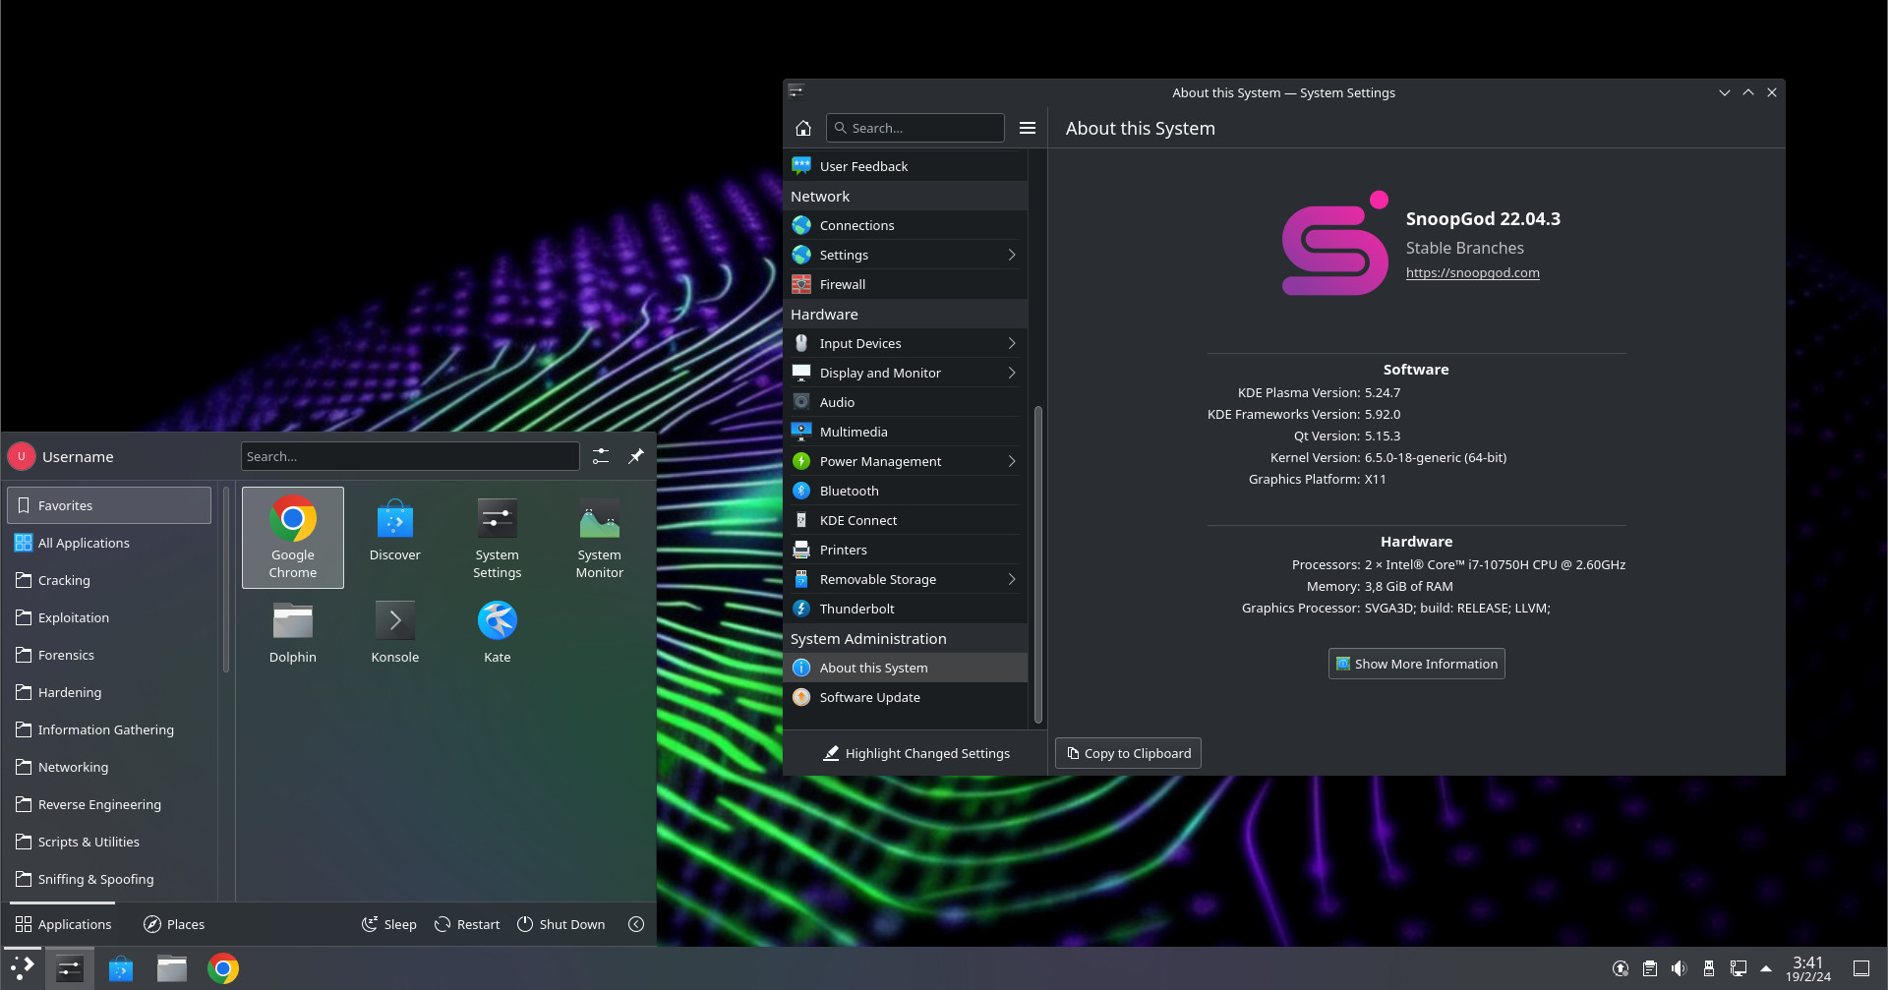Open network Connections settings
The height and width of the screenshot is (990, 1888).
coord(905,225)
